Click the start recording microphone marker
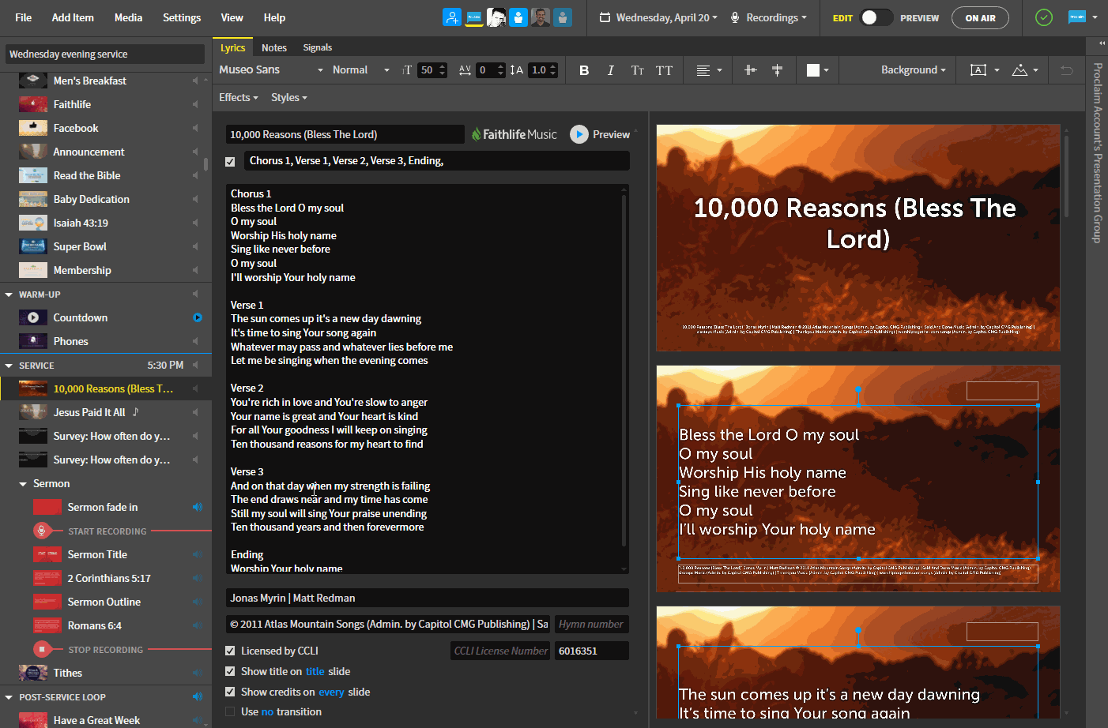 click(42, 531)
